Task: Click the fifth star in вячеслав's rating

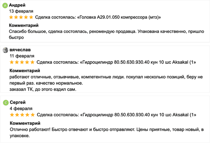Action: coord(32,62)
